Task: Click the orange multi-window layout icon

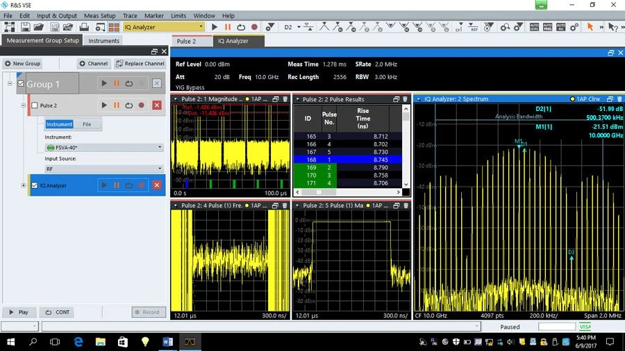Action: click(x=114, y=27)
